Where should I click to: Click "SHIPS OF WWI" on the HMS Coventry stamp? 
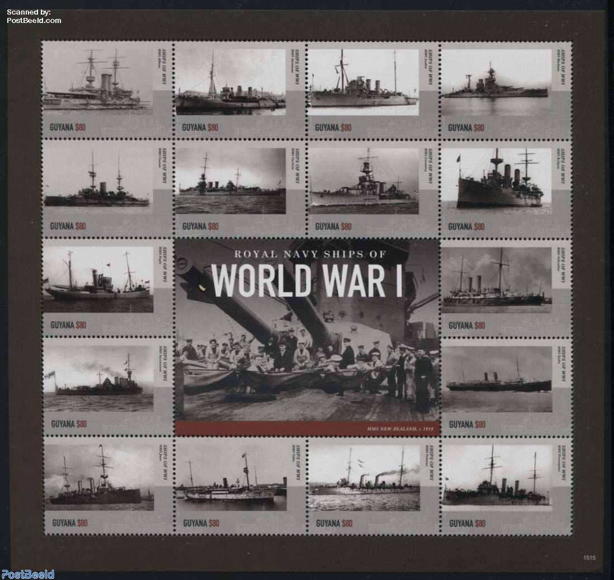[x=431, y=166]
